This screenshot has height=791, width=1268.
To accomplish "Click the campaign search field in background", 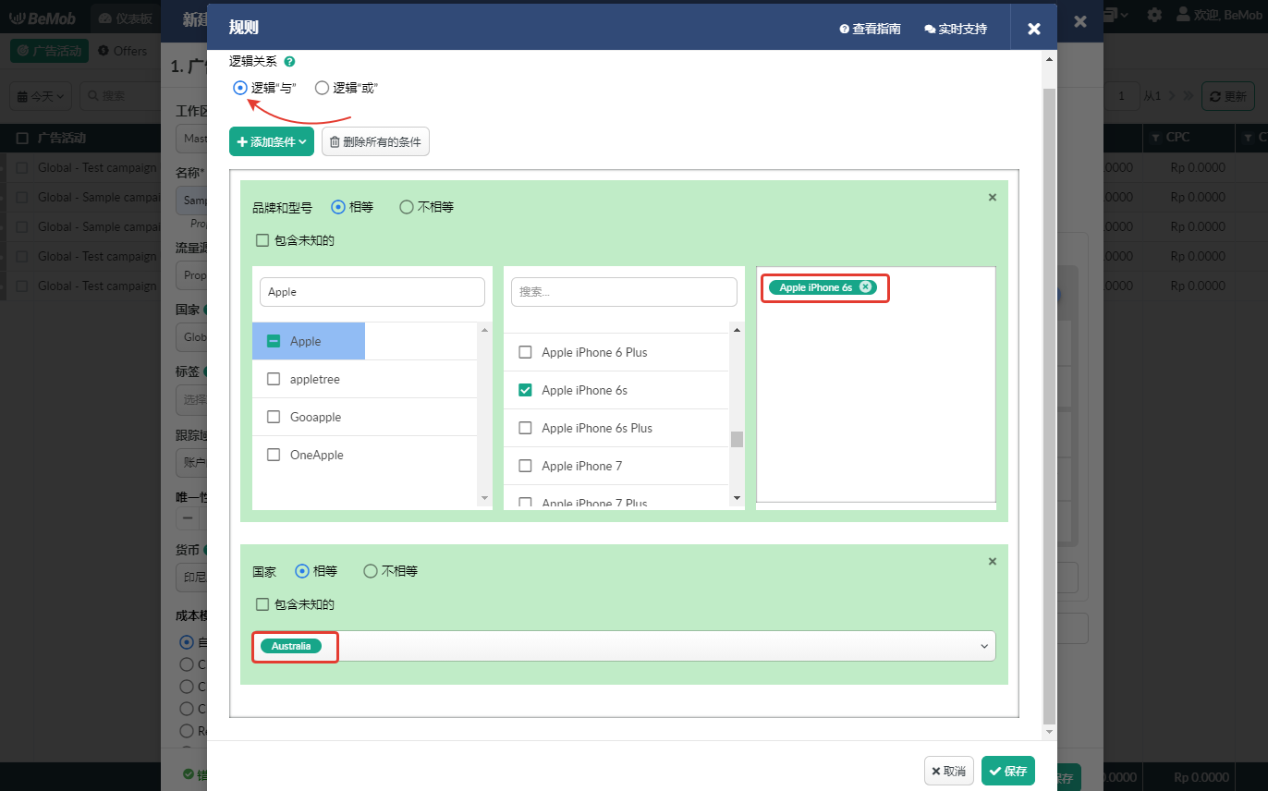I will point(120,95).
